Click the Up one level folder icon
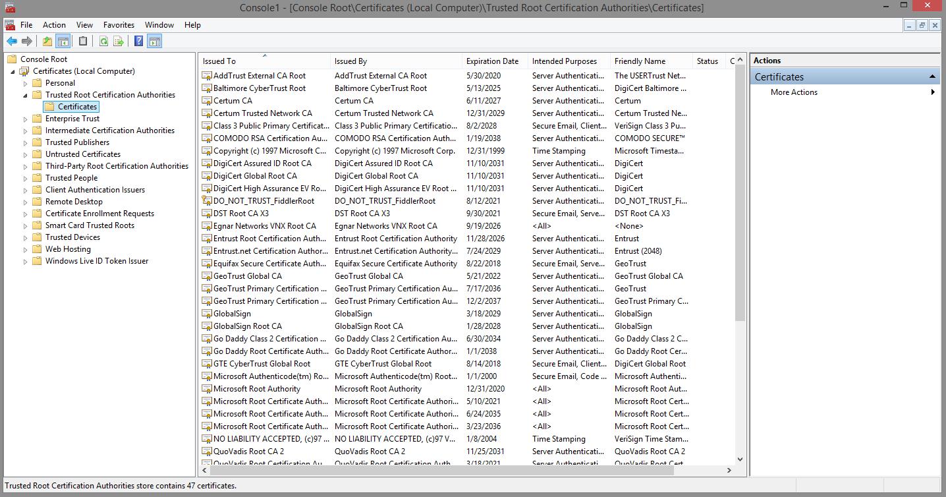This screenshot has width=946, height=497. click(x=46, y=41)
